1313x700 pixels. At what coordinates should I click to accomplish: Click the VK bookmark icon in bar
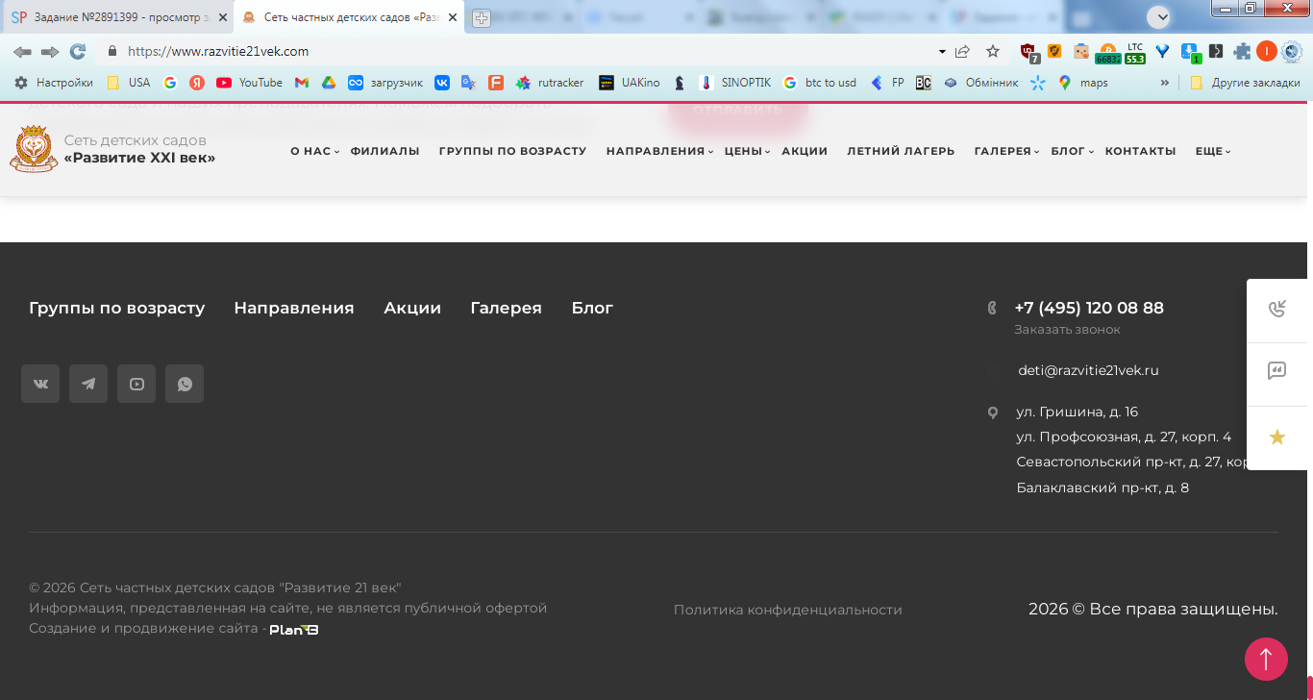442,83
